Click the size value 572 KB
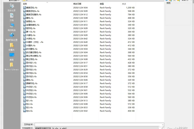Screen dimensions: 194x129 tap(131, 104)
